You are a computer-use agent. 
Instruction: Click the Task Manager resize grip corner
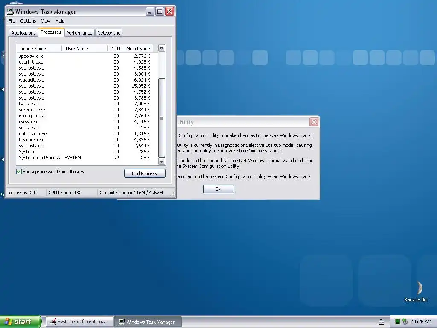(x=172, y=194)
